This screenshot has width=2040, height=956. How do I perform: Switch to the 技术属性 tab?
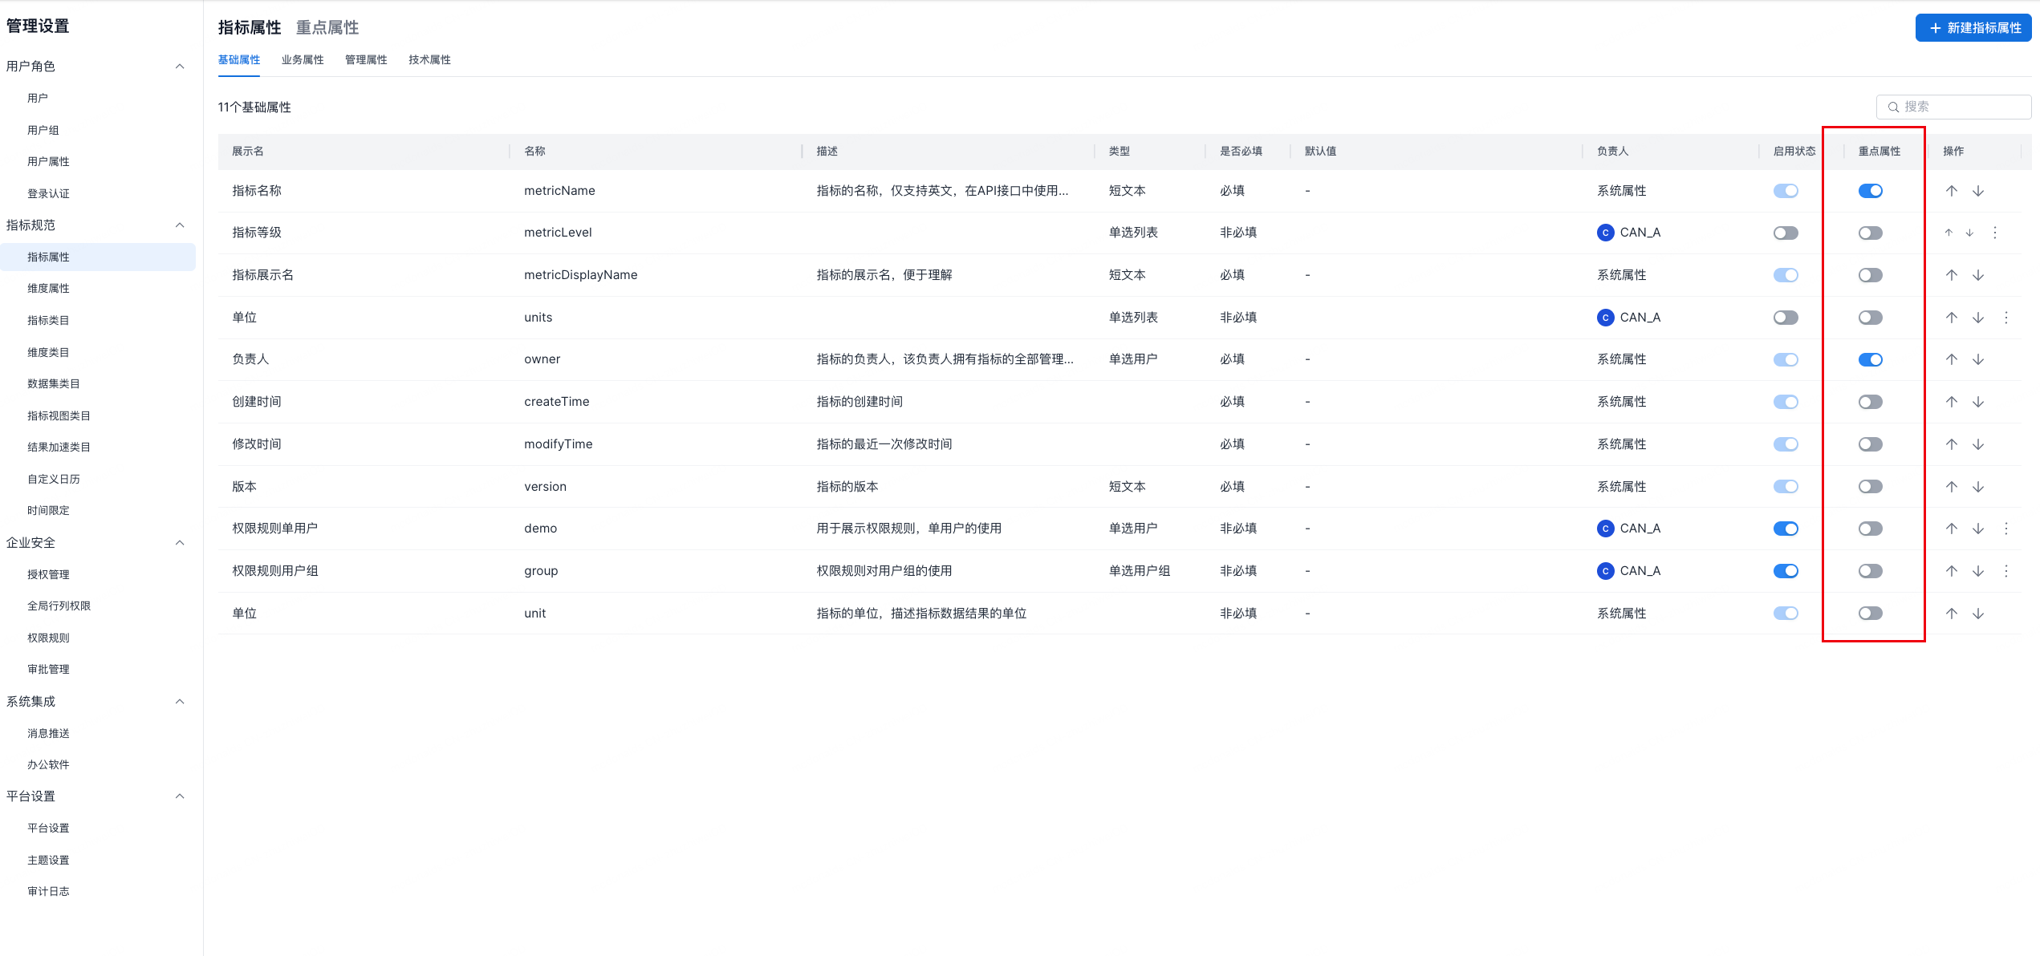[x=429, y=59]
